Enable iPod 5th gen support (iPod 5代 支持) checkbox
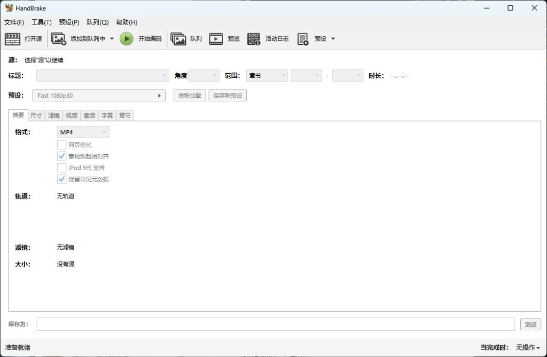This screenshot has height=357, width=547. [x=62, y=168]
